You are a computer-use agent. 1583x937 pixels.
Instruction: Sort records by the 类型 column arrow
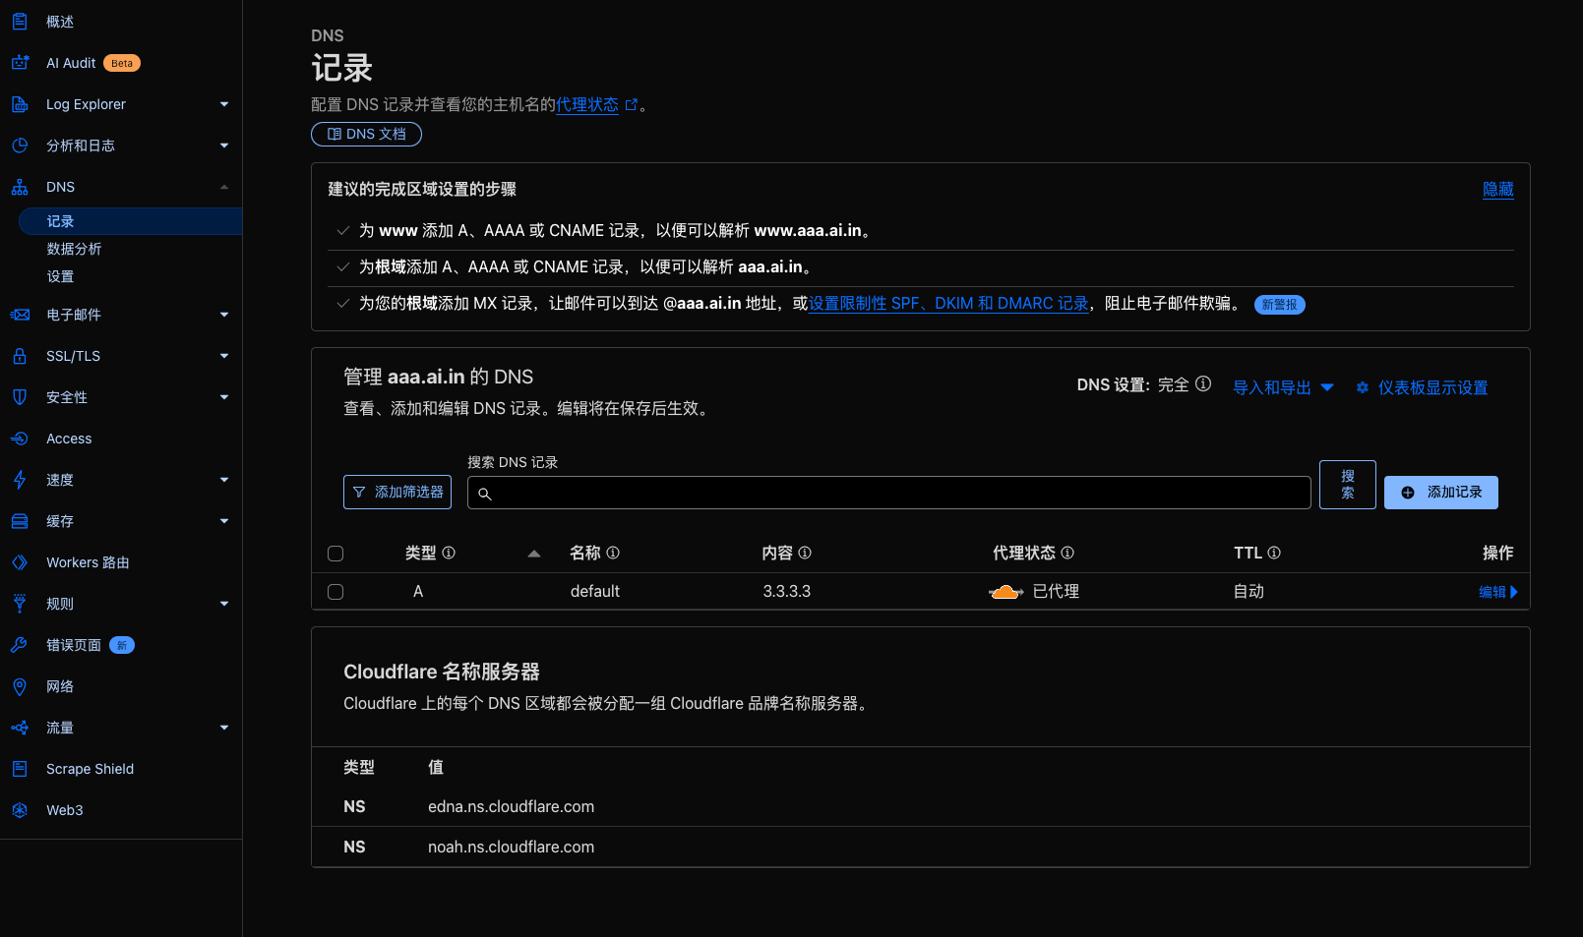[x=534, y=554]
